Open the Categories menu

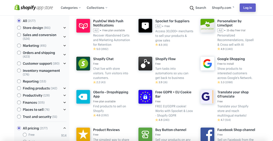point(71,8)
